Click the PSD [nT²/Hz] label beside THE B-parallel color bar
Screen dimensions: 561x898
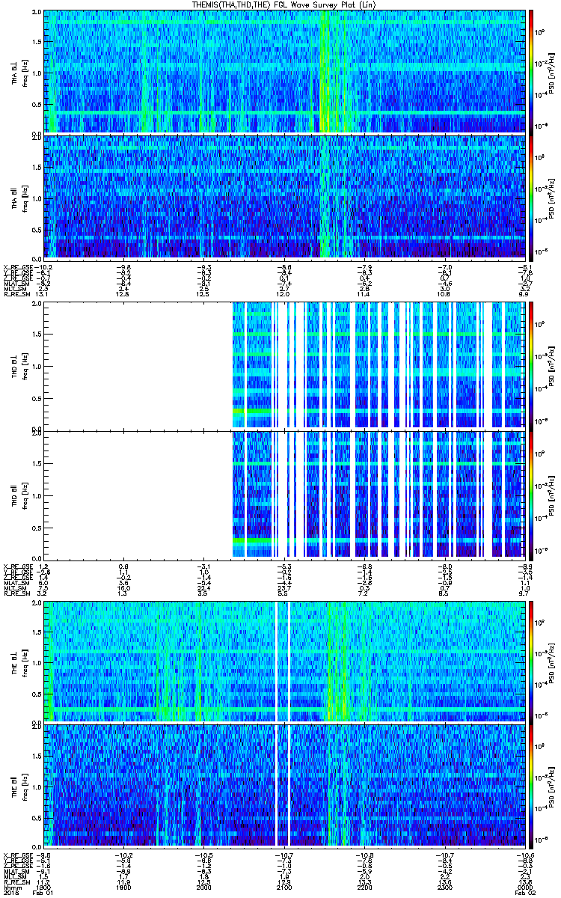click(x=551, y=786)
